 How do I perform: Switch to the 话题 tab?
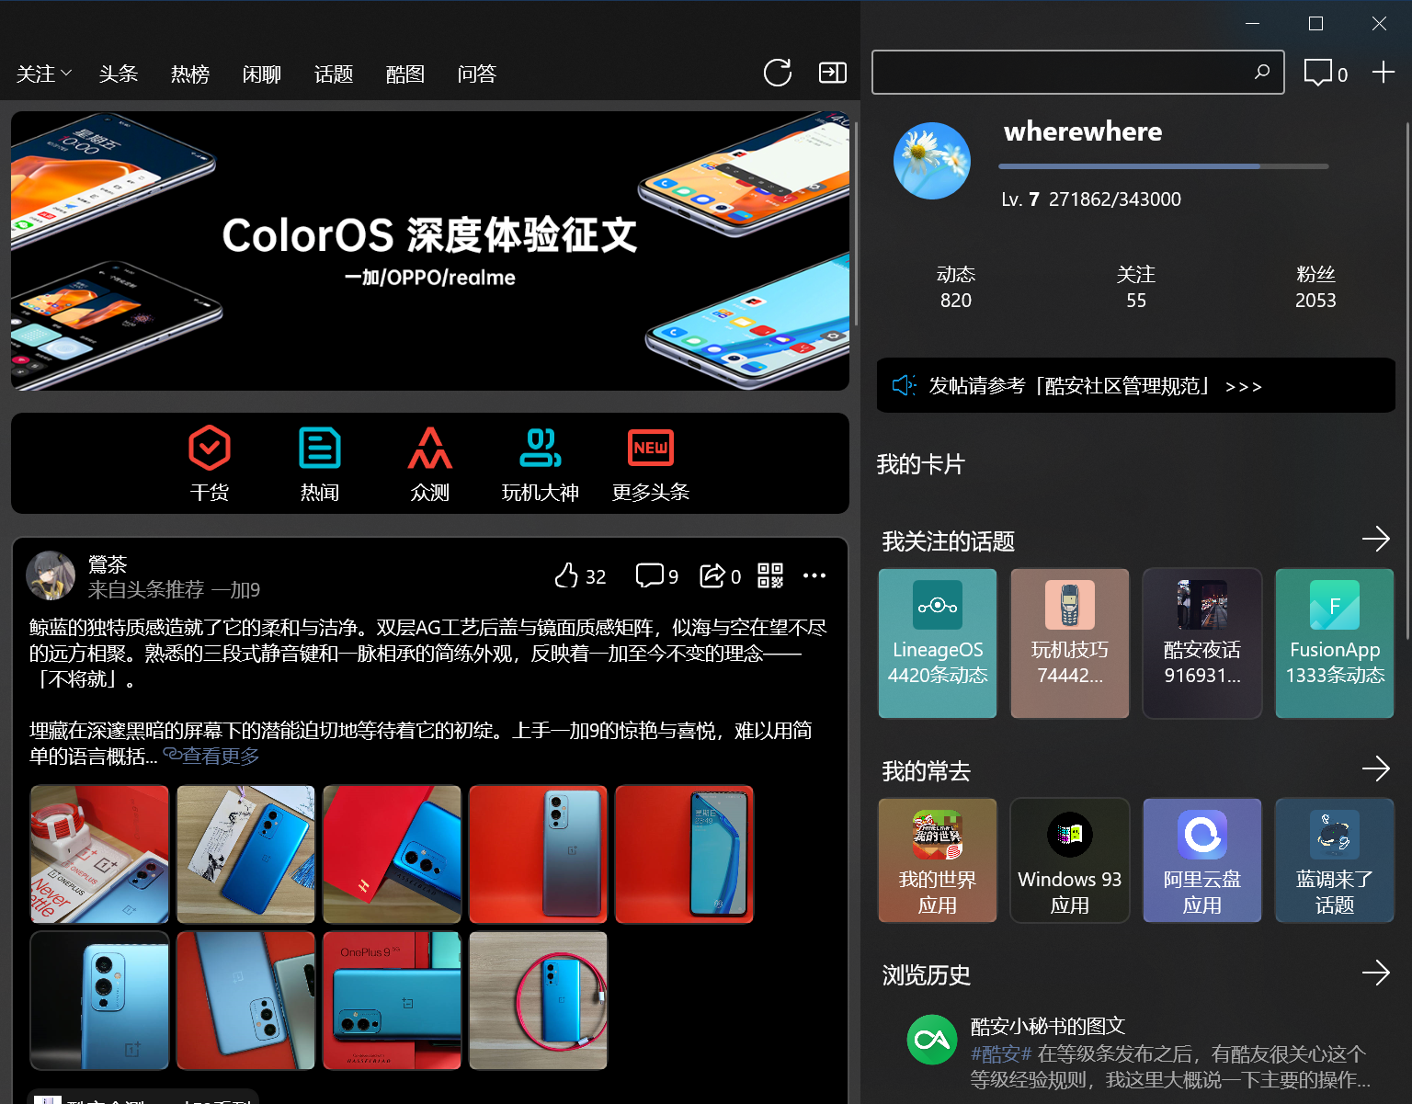click(334, 74)
